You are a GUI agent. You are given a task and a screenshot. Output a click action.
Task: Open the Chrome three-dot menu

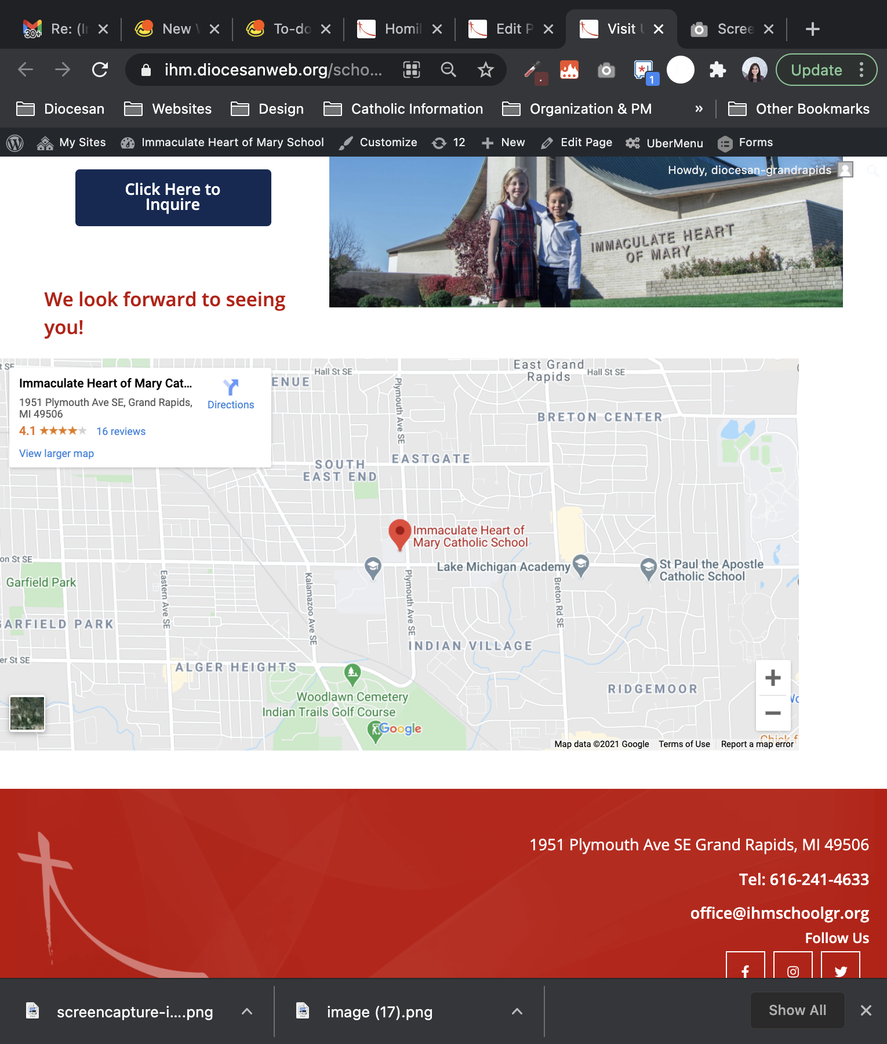[x=861, y=70]
